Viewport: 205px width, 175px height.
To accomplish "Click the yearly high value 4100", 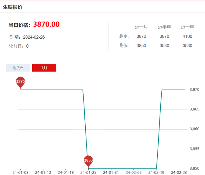I will click(x=187, y=37).
